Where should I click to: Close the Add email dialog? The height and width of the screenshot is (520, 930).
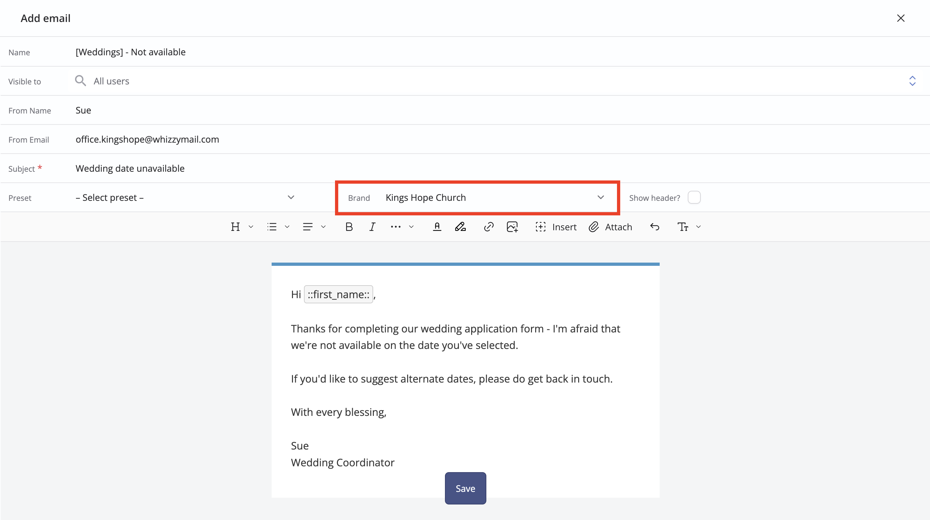click(x=900, y=18)
